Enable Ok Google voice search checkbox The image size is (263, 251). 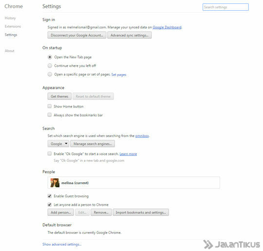coord(50,154)
